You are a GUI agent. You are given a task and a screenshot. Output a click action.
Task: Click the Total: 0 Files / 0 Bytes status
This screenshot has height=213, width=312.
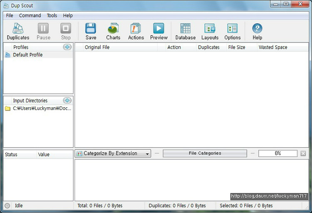tap(100, 206)
